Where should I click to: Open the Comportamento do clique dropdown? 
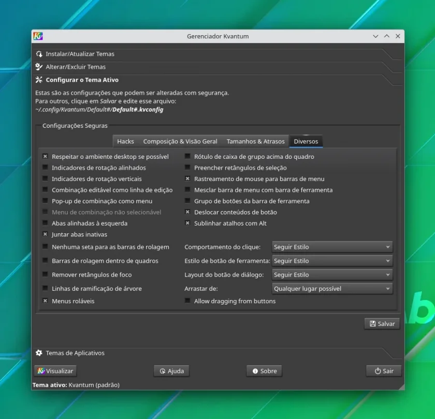(x=332, y=247)
